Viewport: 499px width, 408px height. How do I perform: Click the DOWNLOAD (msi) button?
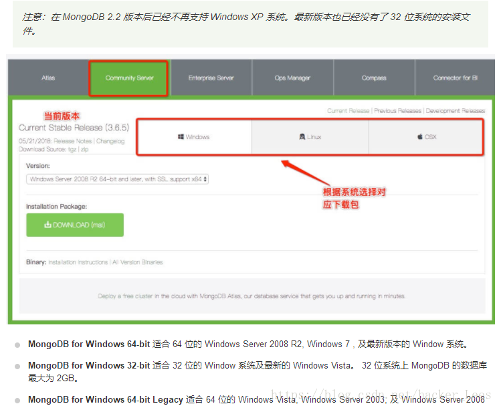75,225
